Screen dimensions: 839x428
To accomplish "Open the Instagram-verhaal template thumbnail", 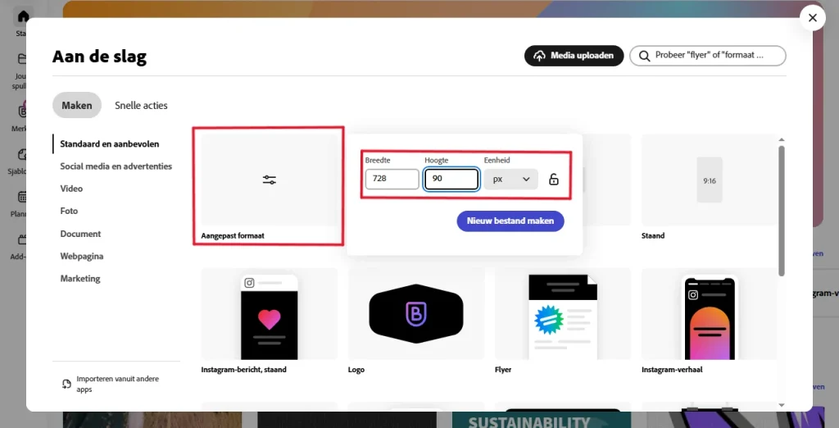I will click(x=710, y=314).
